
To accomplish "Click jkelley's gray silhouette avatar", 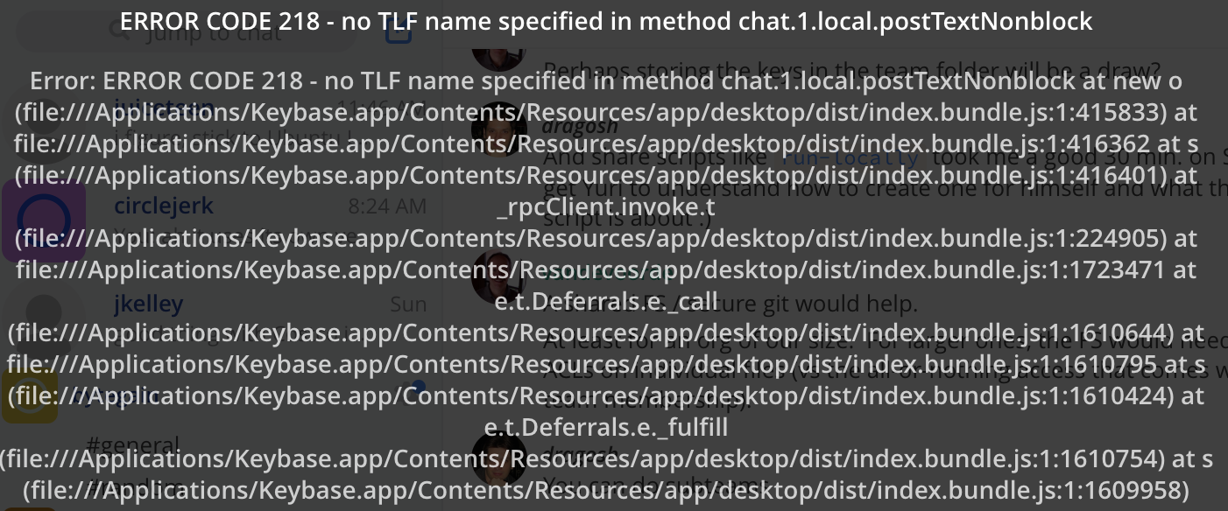I will click(43, 317).
